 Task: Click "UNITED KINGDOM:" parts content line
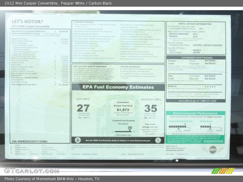coord(179,34)
